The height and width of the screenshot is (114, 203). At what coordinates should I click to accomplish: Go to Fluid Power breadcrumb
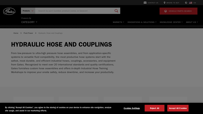(x=28, y=33)
